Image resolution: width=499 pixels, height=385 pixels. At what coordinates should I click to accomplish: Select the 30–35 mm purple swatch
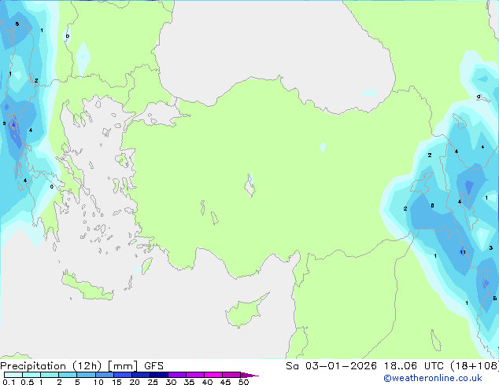point(177,375)
